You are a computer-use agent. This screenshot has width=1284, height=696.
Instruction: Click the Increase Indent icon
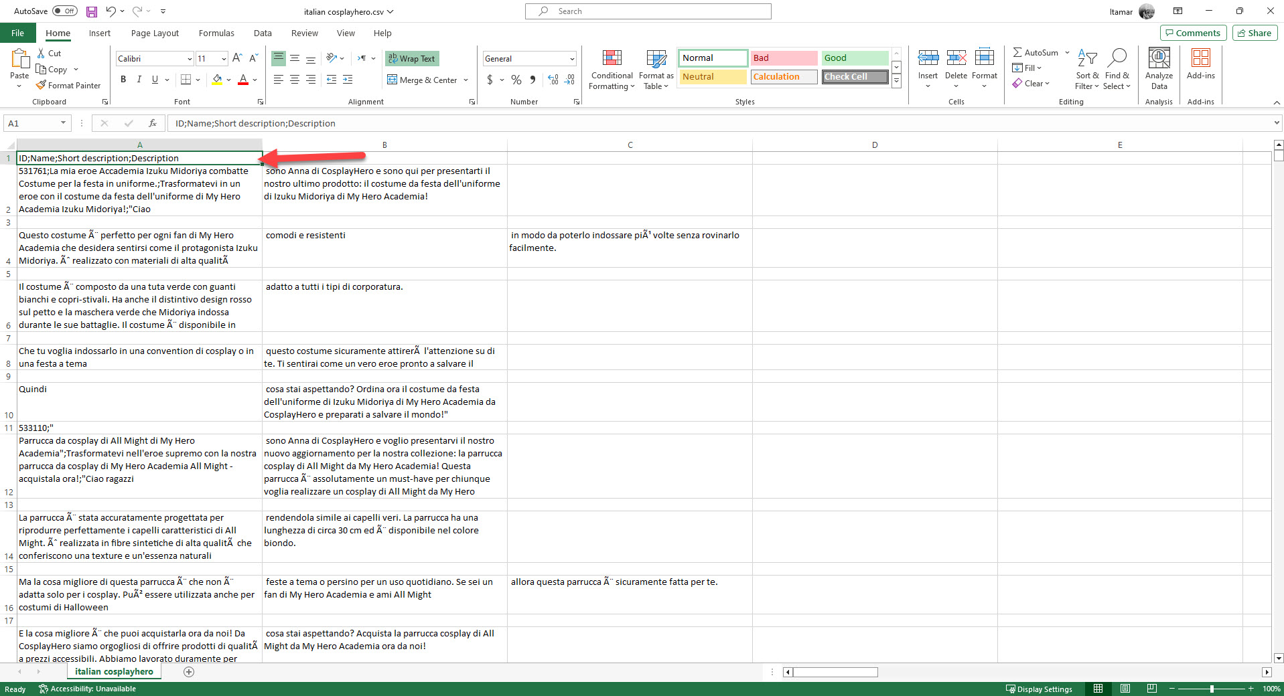348,80
